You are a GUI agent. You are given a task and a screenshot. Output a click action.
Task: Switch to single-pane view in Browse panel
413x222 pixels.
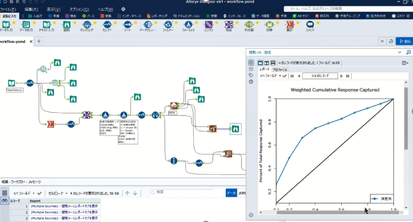tap(260, 63)
